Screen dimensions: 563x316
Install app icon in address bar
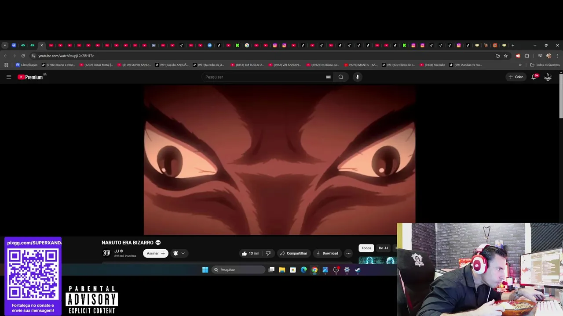pos(497,56)
